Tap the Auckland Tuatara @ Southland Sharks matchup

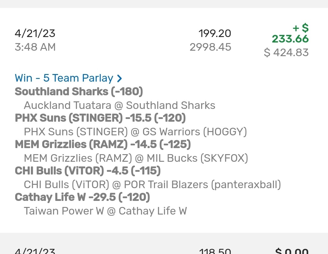[x=119, y=105]
